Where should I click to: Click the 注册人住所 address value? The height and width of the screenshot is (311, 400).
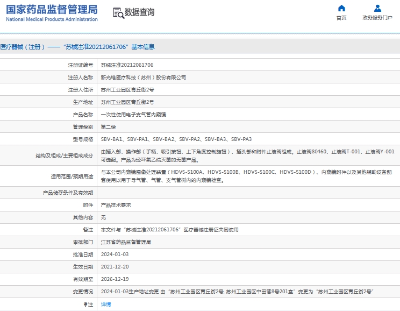click(127, 90)
